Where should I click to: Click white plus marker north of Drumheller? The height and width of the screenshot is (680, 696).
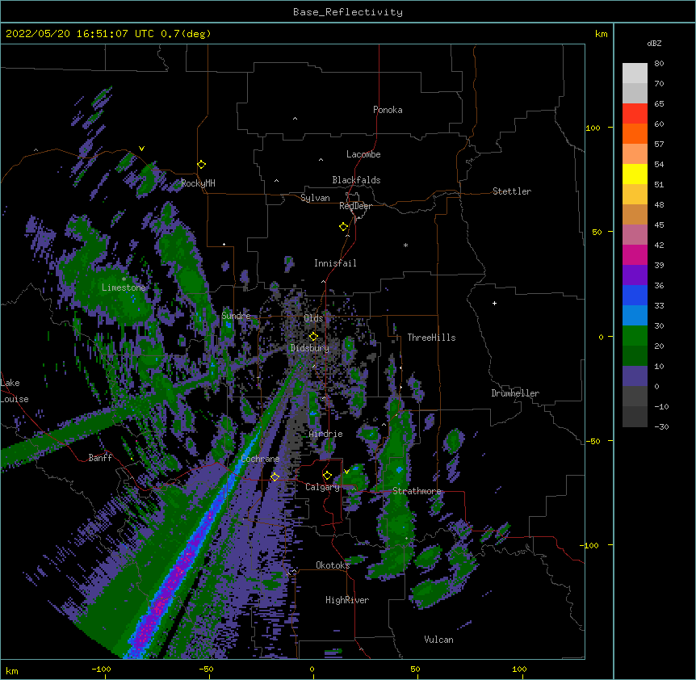494,303
